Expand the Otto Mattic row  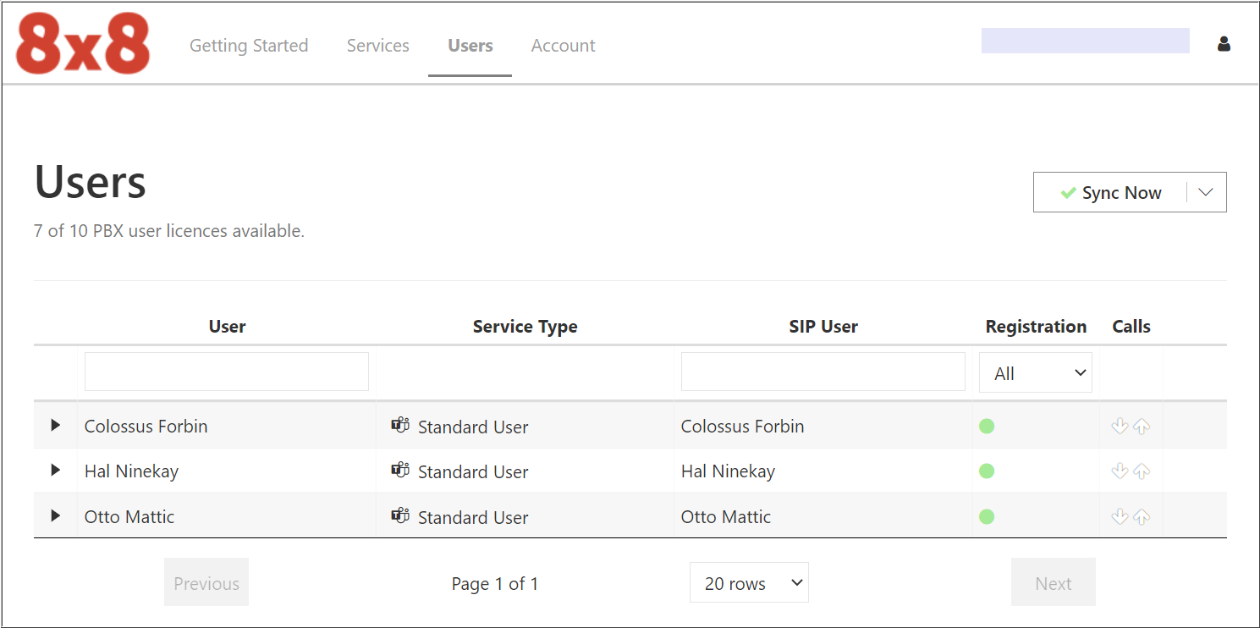click(54, 516)
